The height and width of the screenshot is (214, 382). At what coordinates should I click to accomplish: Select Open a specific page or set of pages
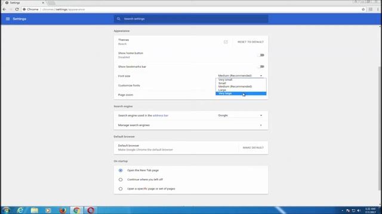tap(121, 189)
